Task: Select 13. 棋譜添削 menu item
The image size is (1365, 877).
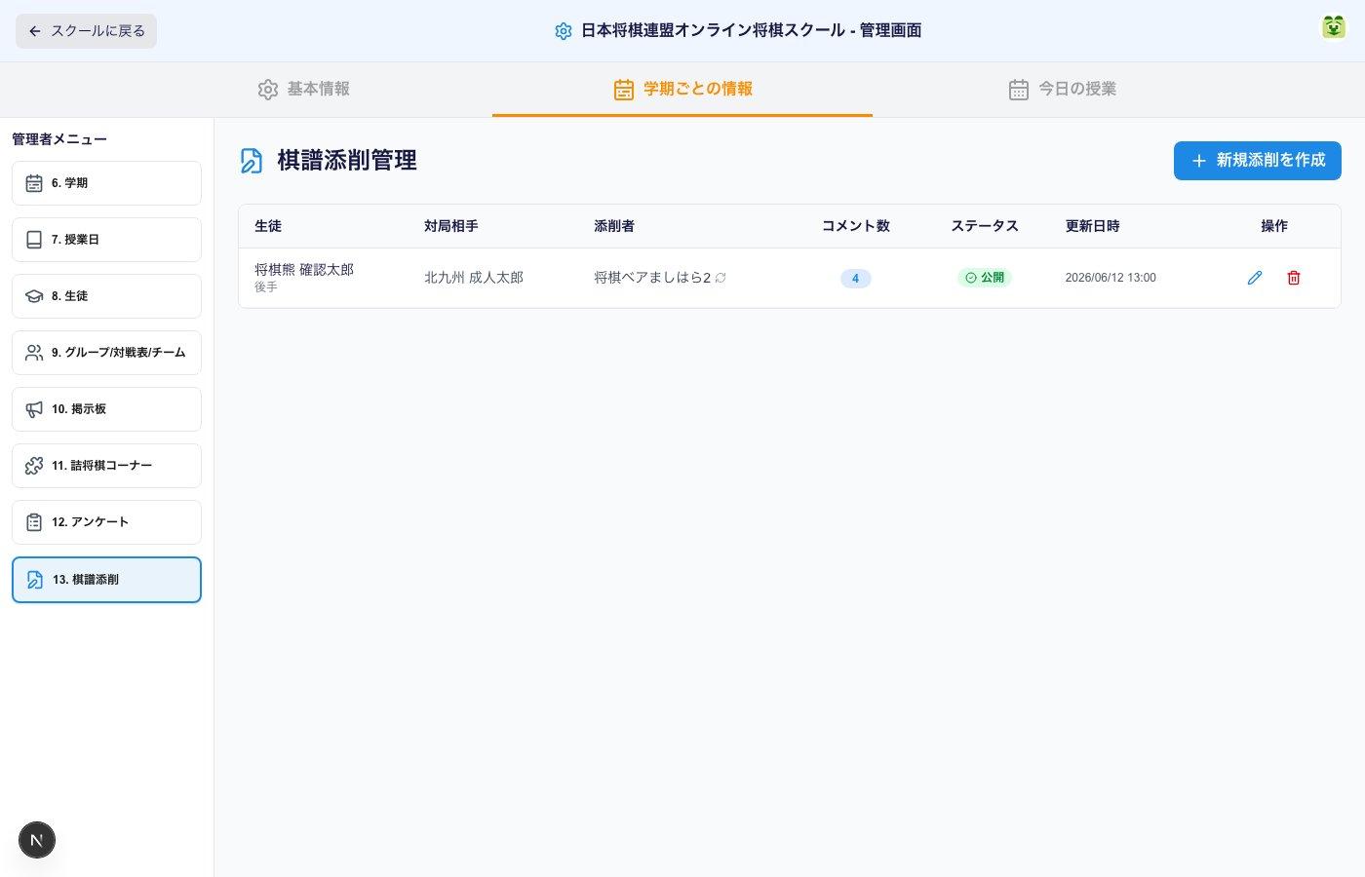Action: [106, 580]
